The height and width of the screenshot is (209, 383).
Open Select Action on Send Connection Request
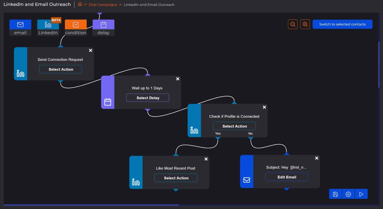(61, 69)
